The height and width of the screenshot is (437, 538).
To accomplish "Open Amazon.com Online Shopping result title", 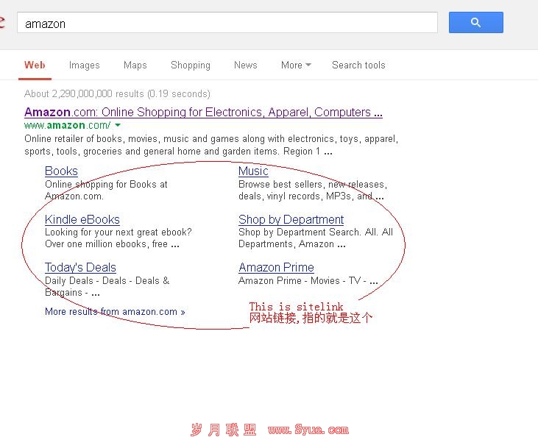I will 203,112.
